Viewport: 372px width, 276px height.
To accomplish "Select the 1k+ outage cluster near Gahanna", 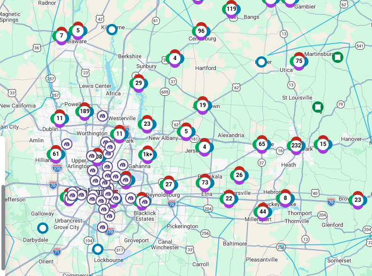I will 148,154.
